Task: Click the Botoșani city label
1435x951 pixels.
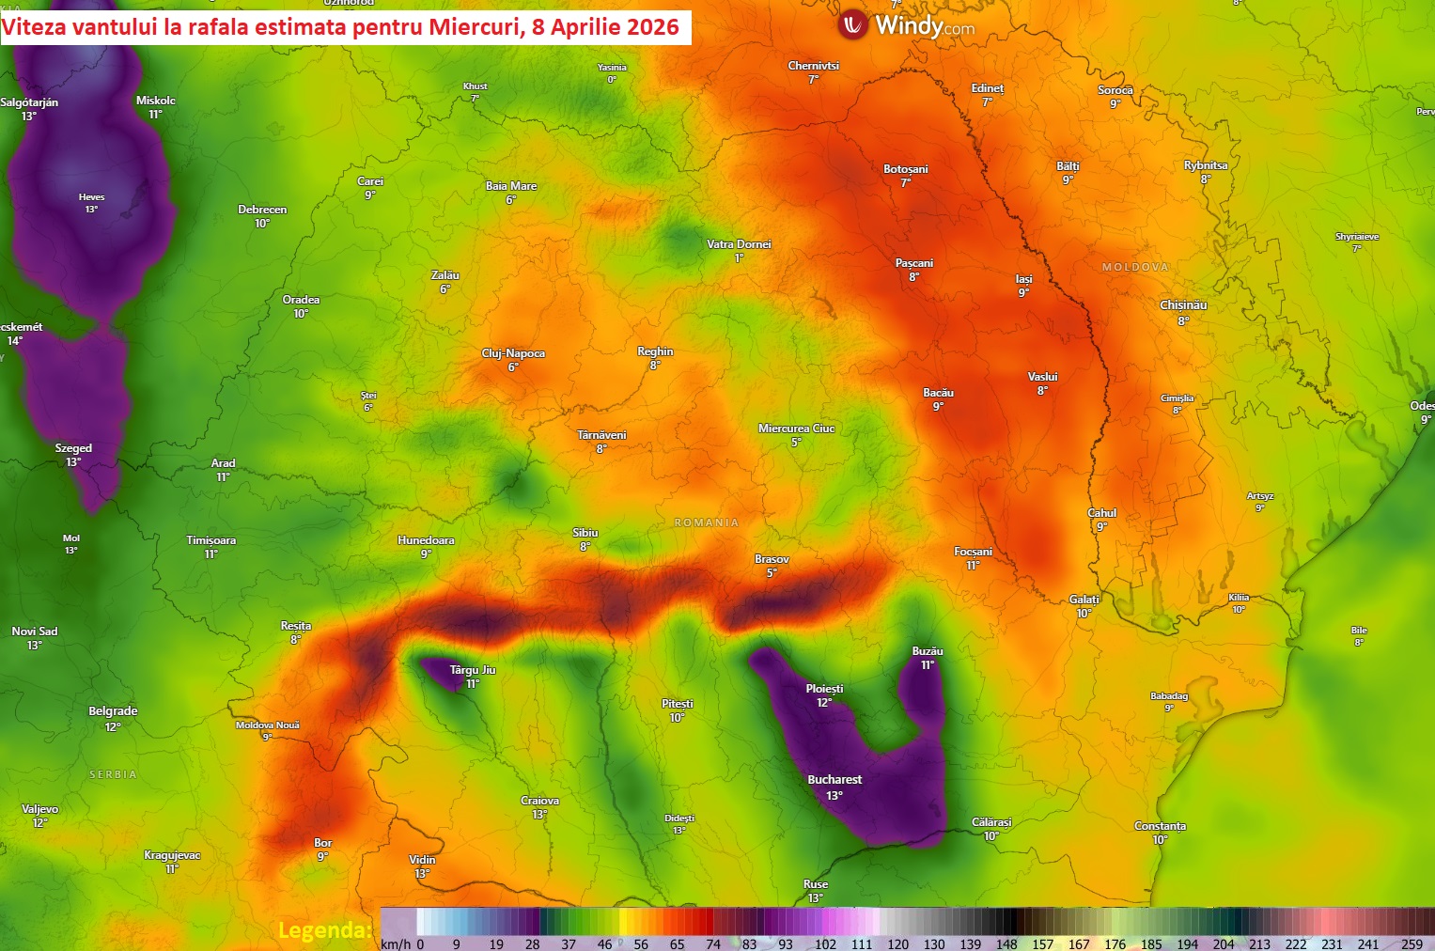Action: click(905, 169)
